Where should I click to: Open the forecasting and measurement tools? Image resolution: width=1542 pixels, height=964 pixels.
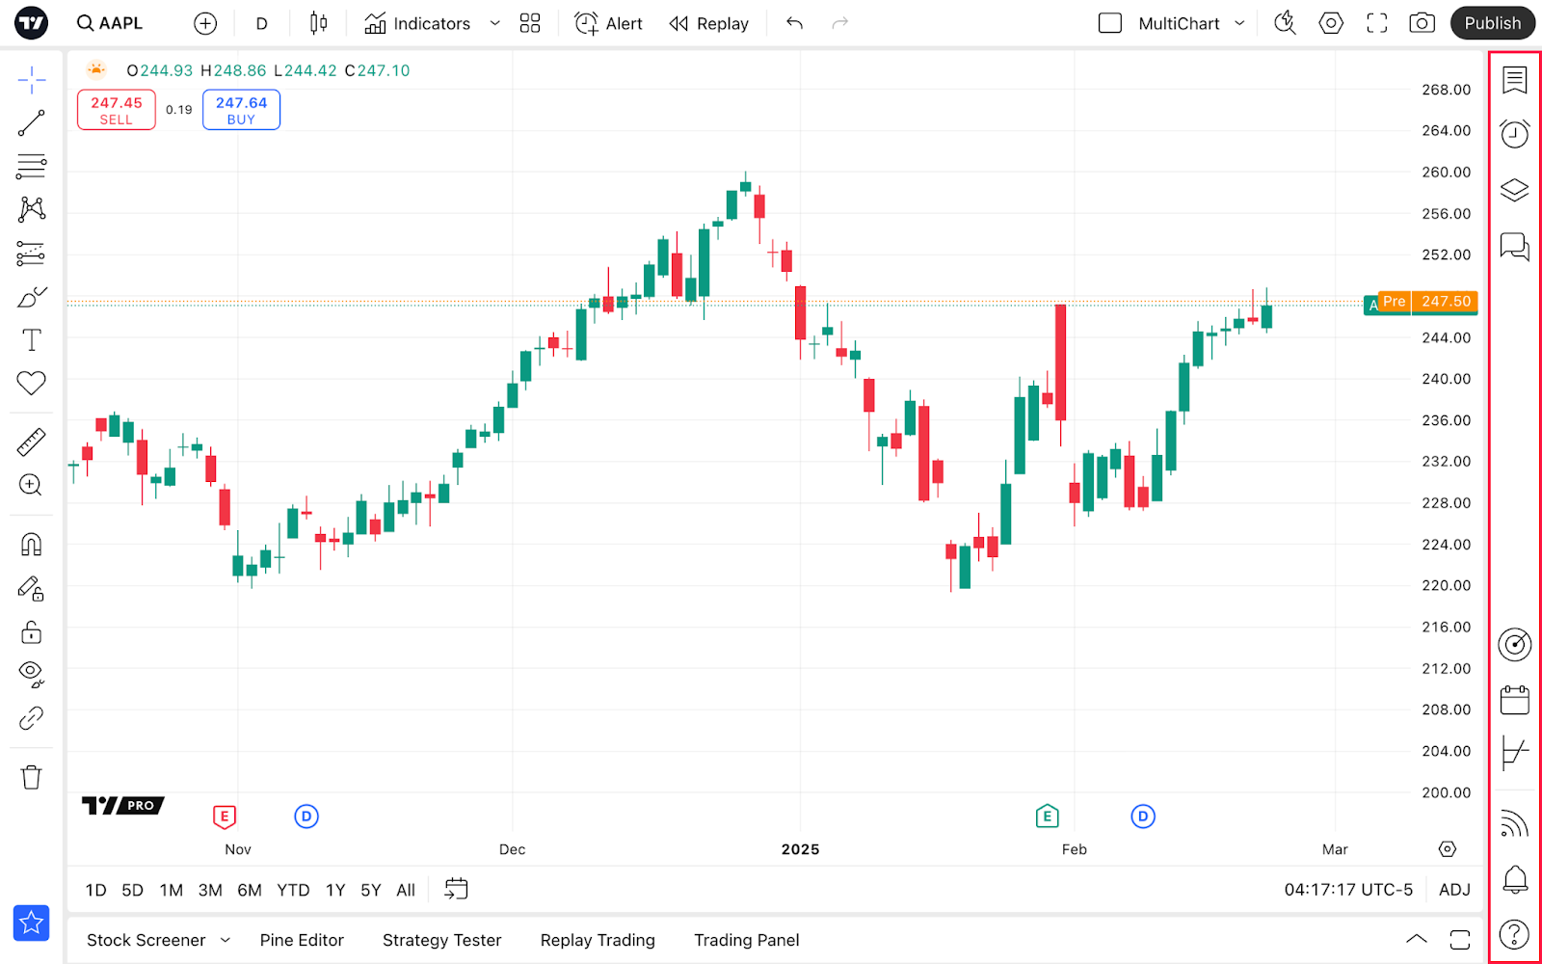[31, 254]
